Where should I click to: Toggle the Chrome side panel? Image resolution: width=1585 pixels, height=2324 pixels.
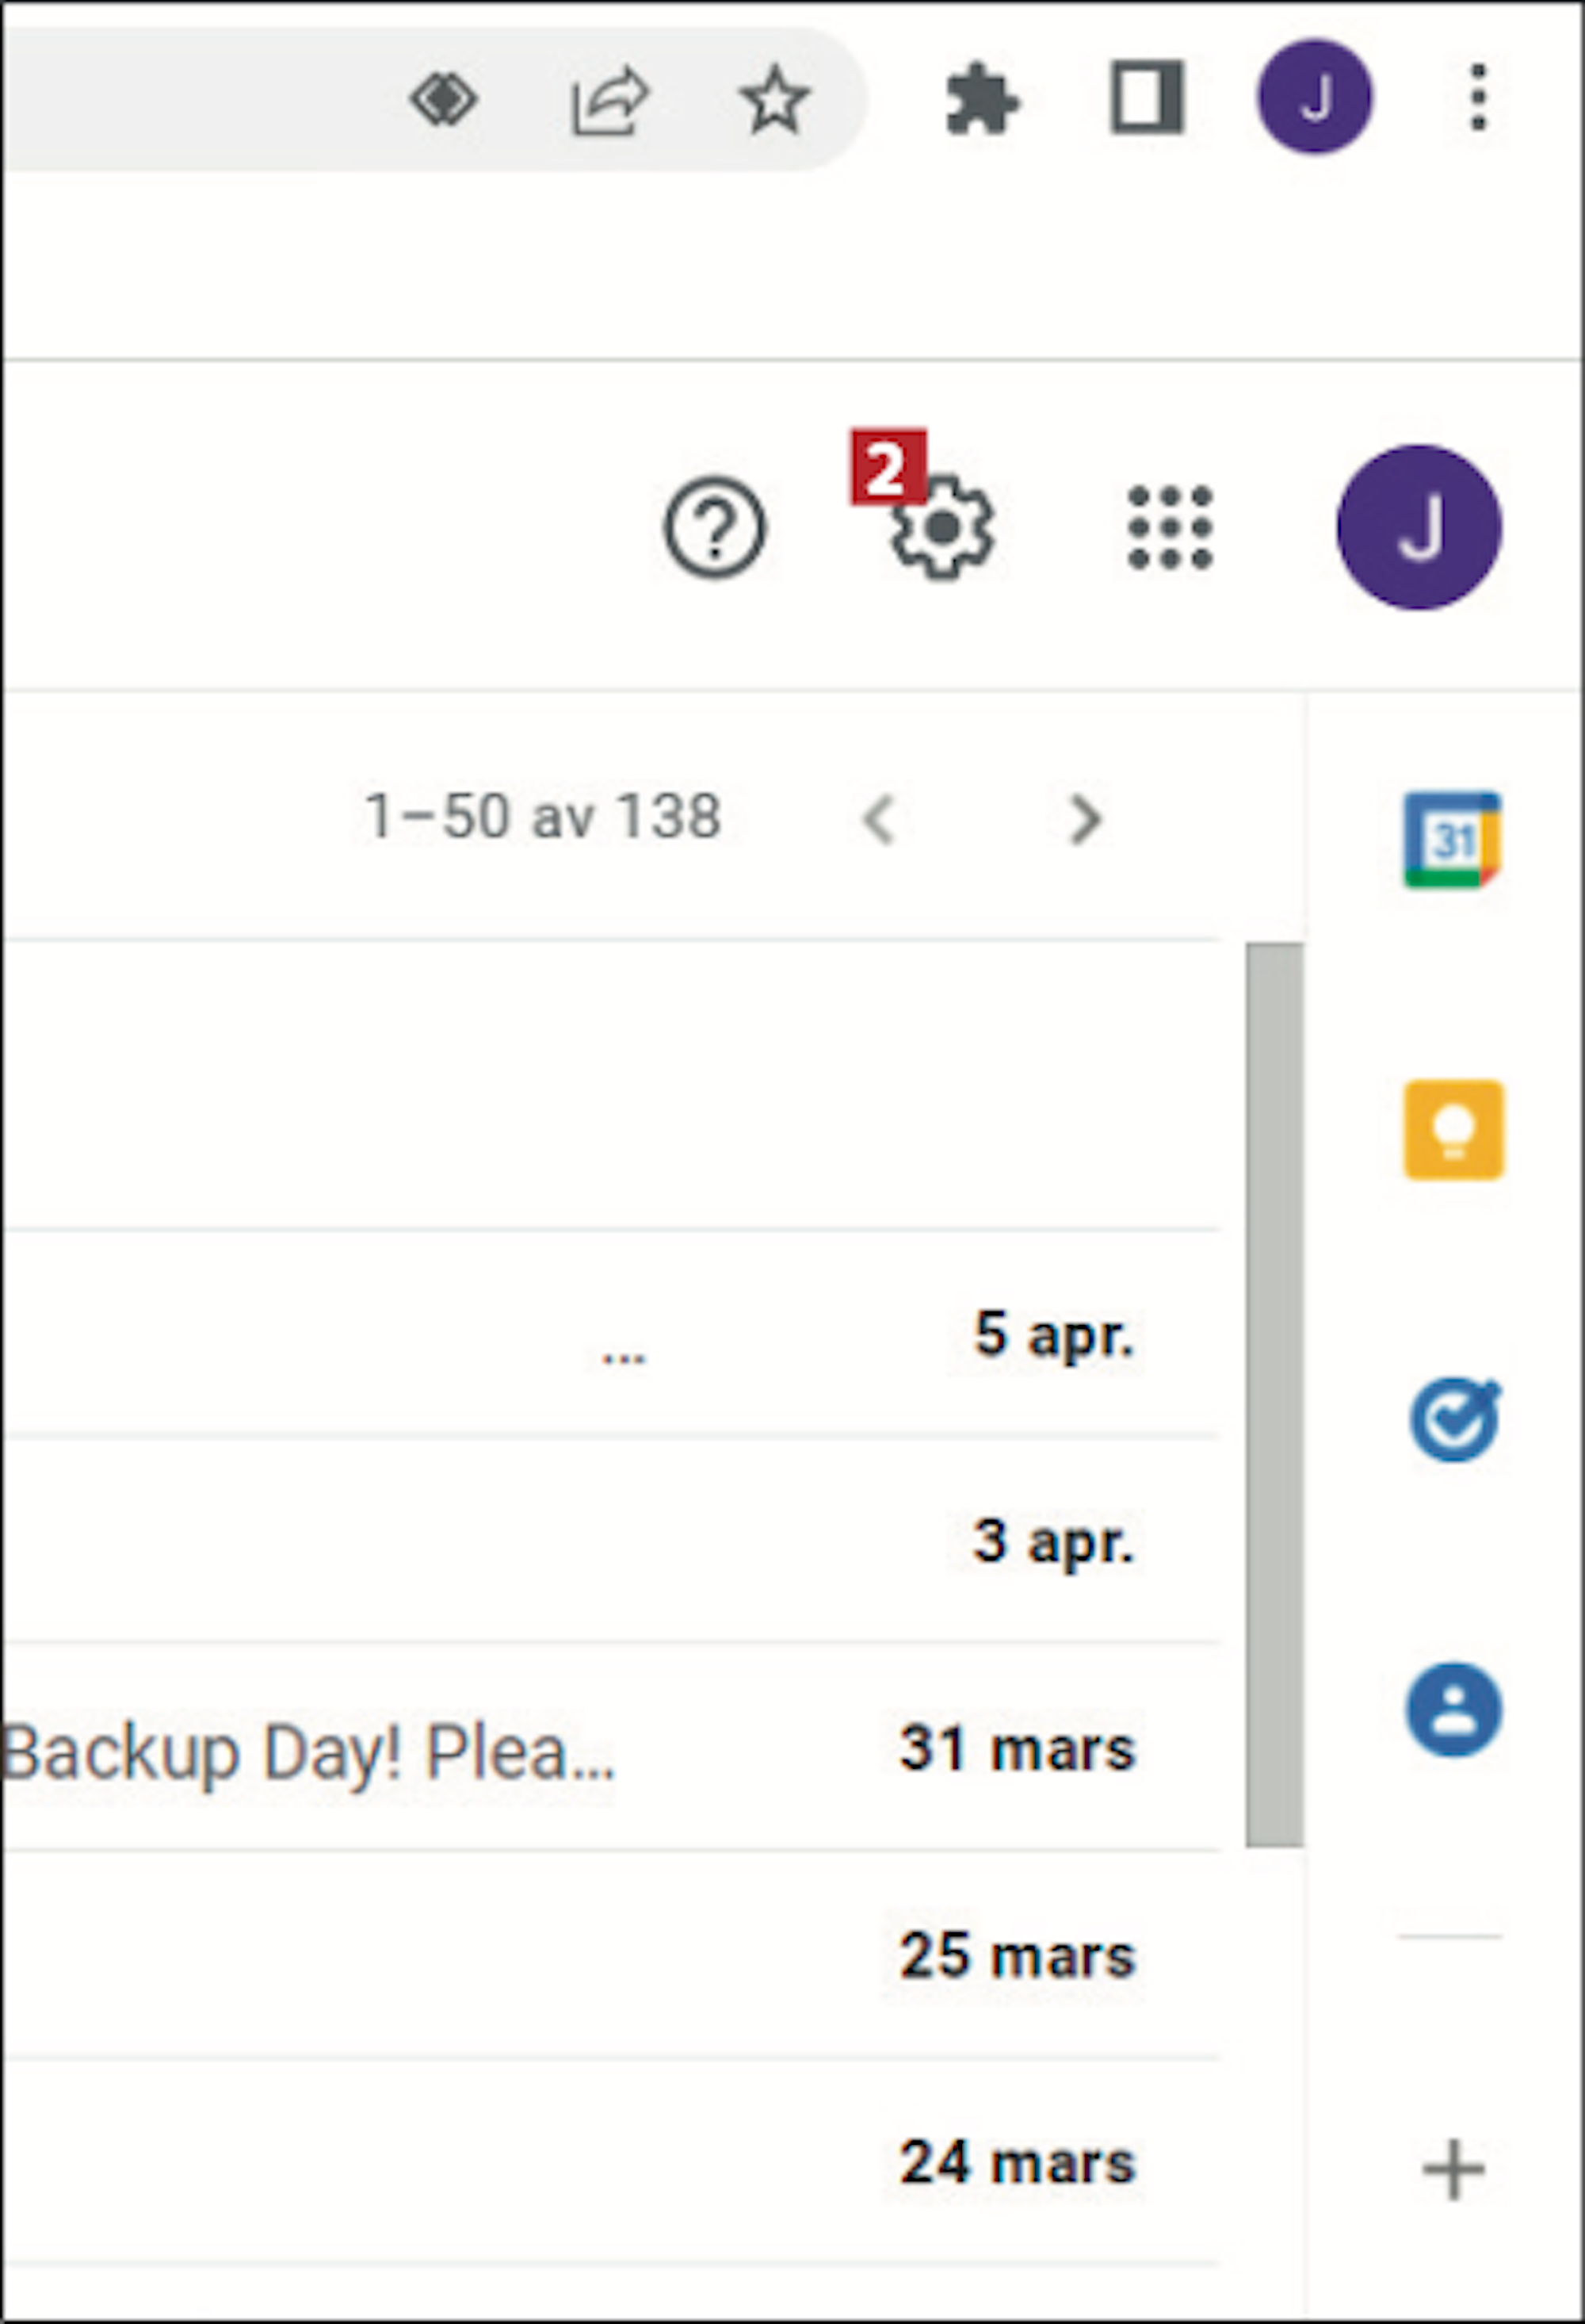pyautogui.click(x=1148, y=98)
